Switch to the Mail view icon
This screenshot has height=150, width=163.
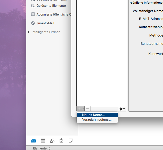pyautogui.click(x=33, y=141)
